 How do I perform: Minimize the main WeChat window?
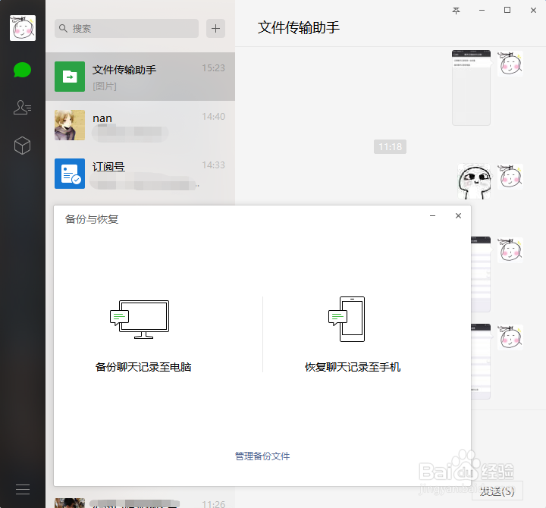tap(482, 11)
